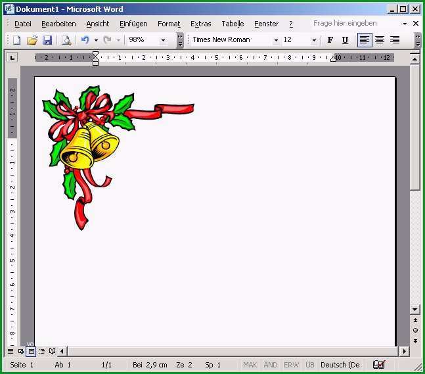The image size is (425, 374).
Task: Click the right indent marker on ruler
Action: pyautogui.click(x=334, y=59)
